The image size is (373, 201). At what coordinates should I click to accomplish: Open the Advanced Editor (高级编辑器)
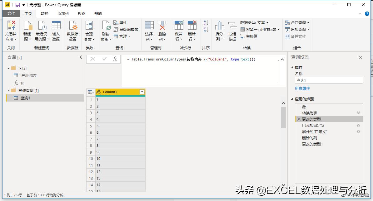[126, 29]
